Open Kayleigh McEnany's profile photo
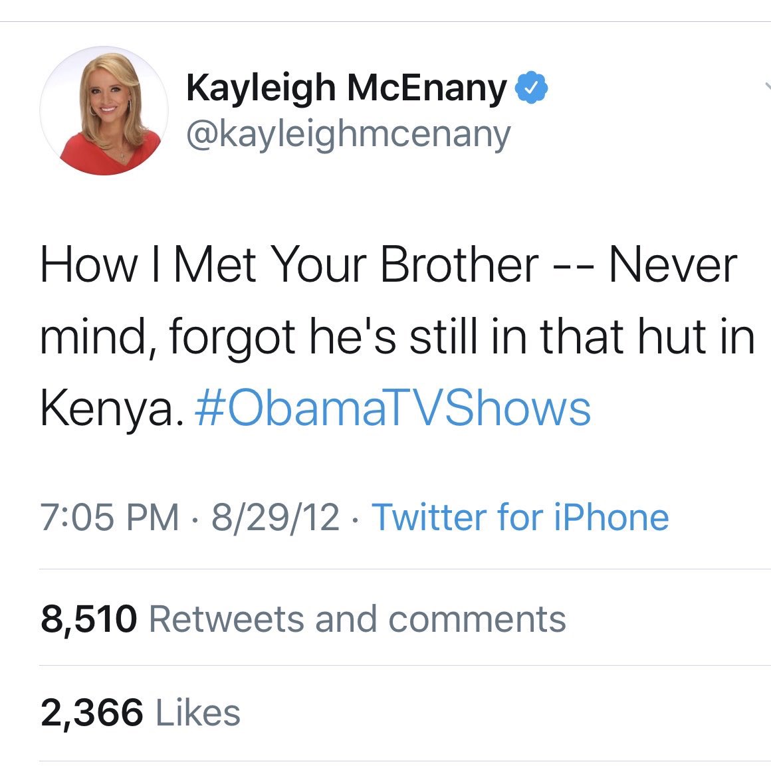This screenshot has width=771, height=772. tap(104, 111)
